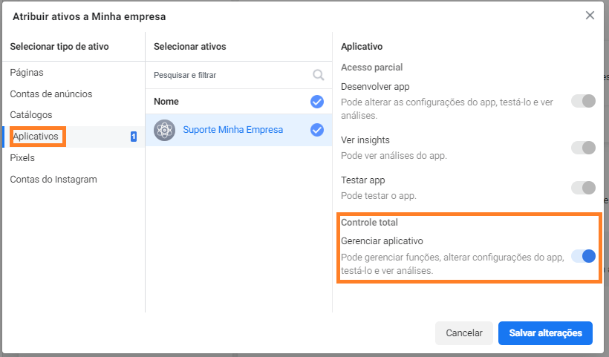Focus the Pesquisar e filtrar search field
The height and width of the screenshot is (357, 609).
230,75
